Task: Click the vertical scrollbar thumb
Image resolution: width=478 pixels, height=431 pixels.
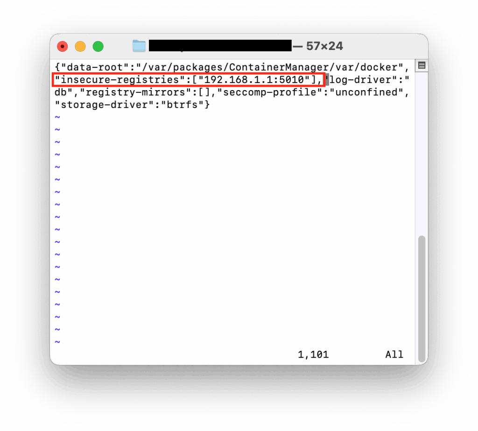Action: click(422, 298)
